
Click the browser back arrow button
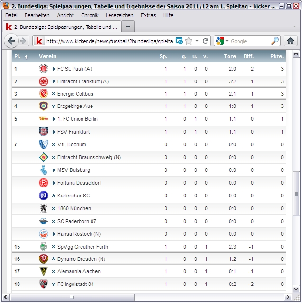tap(11, 41)
